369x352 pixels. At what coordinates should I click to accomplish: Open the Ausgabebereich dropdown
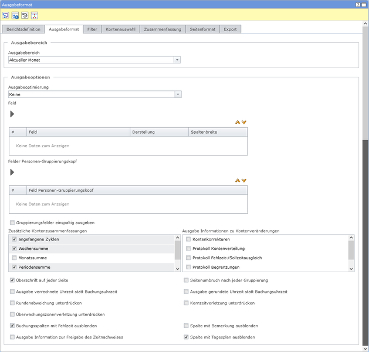point(177,60)
